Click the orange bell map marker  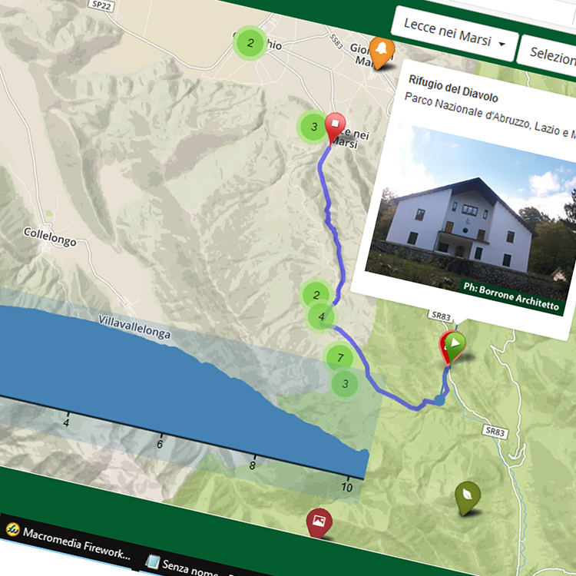coord(382,53)
